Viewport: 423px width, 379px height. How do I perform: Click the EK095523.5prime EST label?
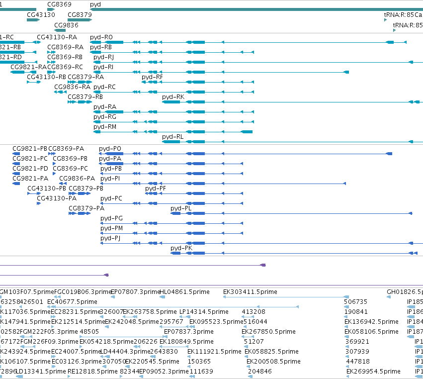coord(217,322)
